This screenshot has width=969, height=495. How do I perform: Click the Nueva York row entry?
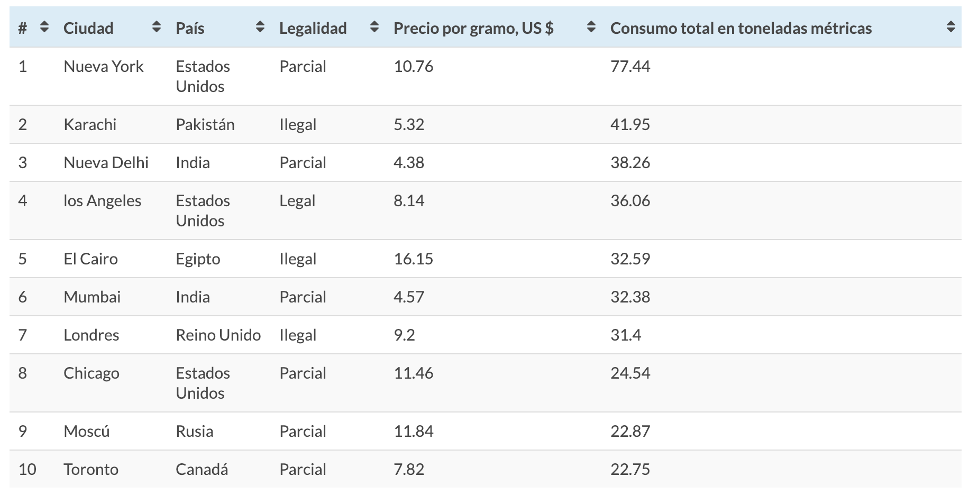pos(104,67)
